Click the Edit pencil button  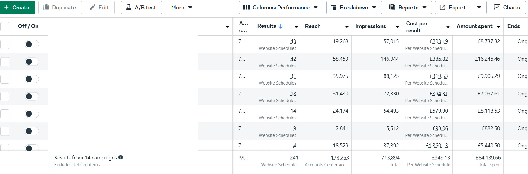[99, 8]
